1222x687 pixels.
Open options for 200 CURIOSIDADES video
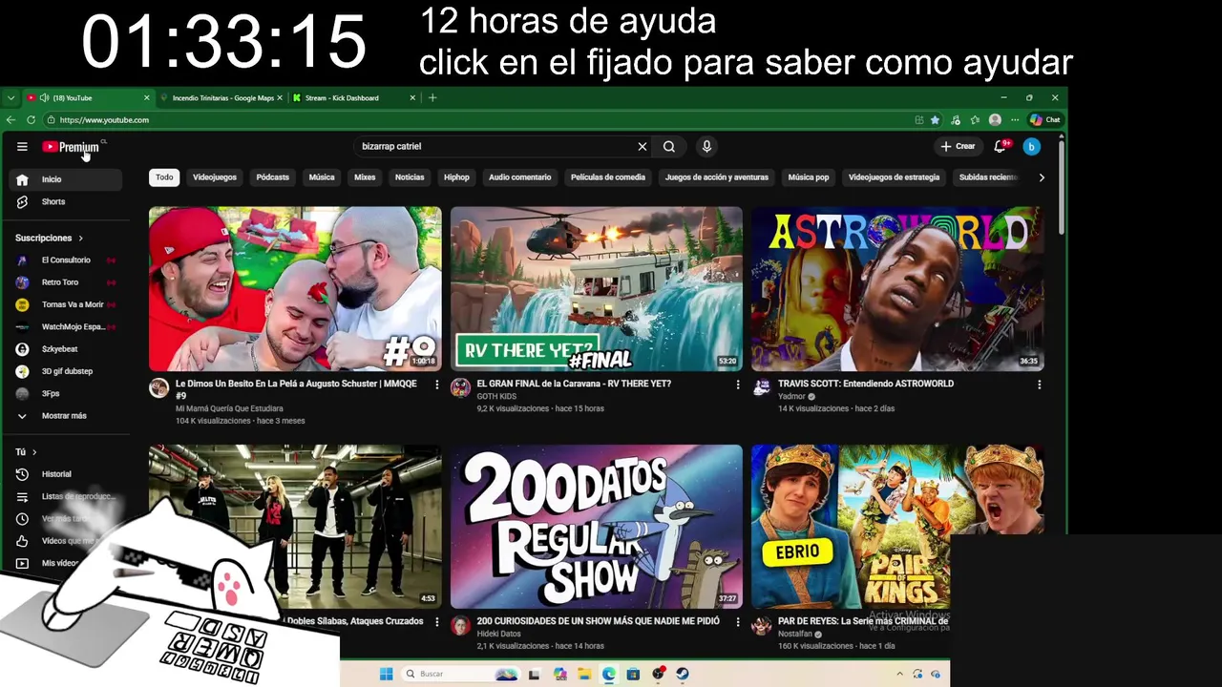738,622
